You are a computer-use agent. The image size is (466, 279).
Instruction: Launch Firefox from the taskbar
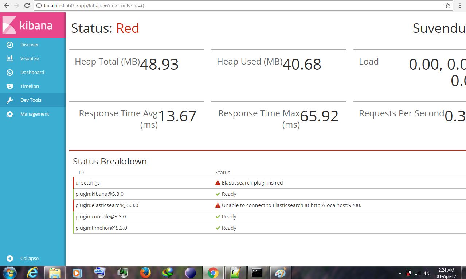(x=145, y=272)
